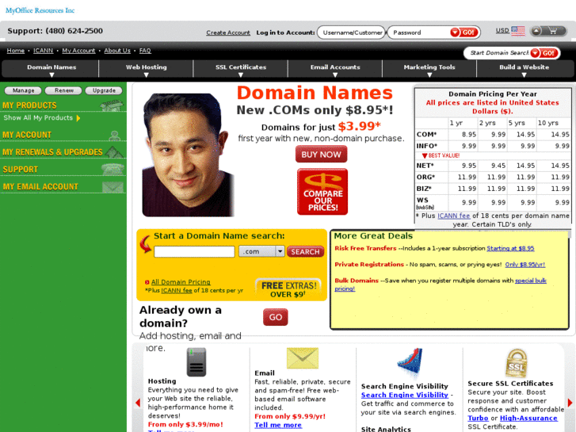The image size is (576, 432).
Task: Click the High-Assurance SSL link
Action: click(x=528, y=419)
